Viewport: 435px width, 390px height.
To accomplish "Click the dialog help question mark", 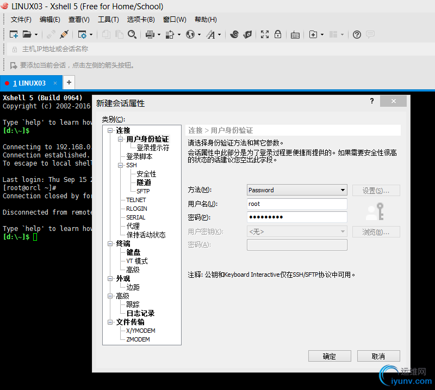I will click(372, 101).
